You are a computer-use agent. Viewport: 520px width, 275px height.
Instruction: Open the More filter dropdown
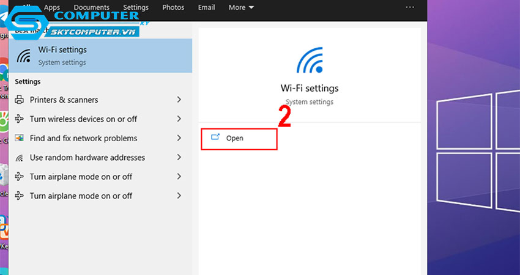coord(241,7)
